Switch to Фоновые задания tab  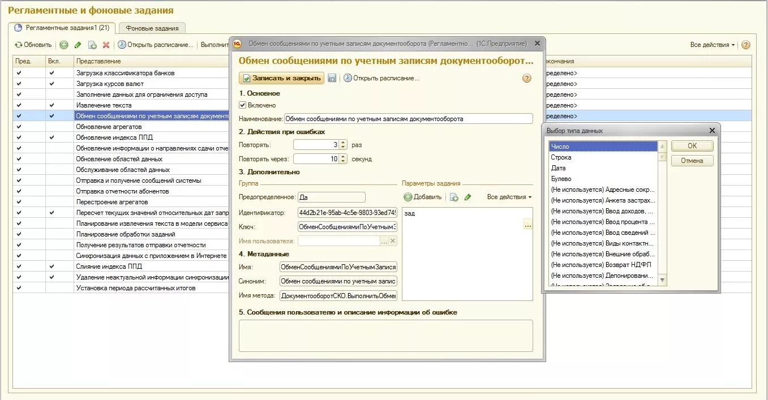pos(152,28)
